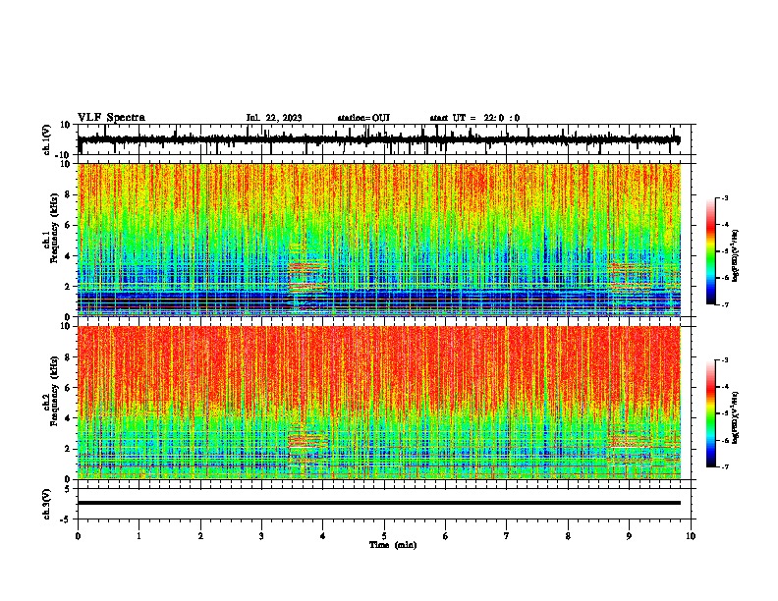Click the ch.3 thick horizontal line trace

[x=378, y=503]
